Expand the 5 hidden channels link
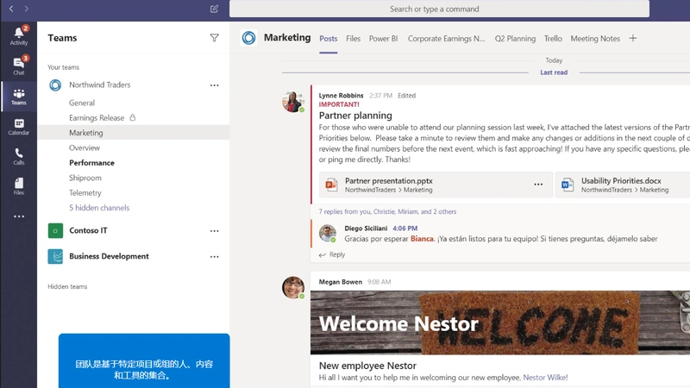Viewport: 690px width, 388px height. 99,208
